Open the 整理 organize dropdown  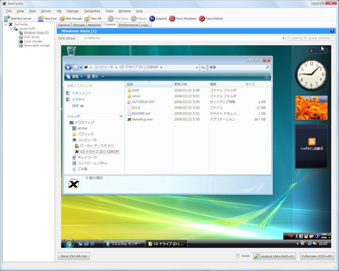75,77
